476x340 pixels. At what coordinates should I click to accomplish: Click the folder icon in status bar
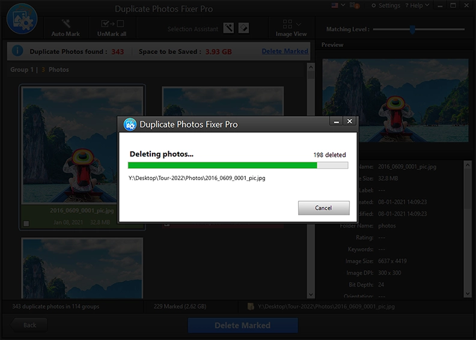tap(251, 306)
